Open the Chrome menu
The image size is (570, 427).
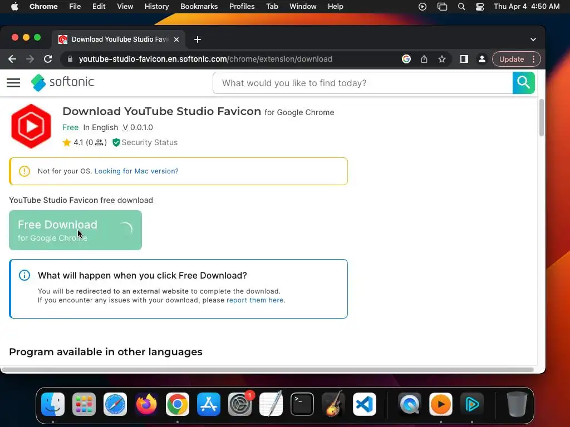(43, 7)
